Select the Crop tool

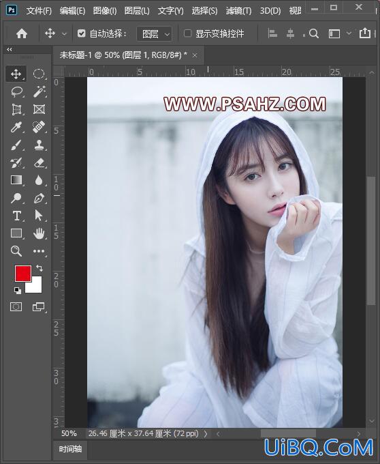pyautogui.click(x=16, y=109)
